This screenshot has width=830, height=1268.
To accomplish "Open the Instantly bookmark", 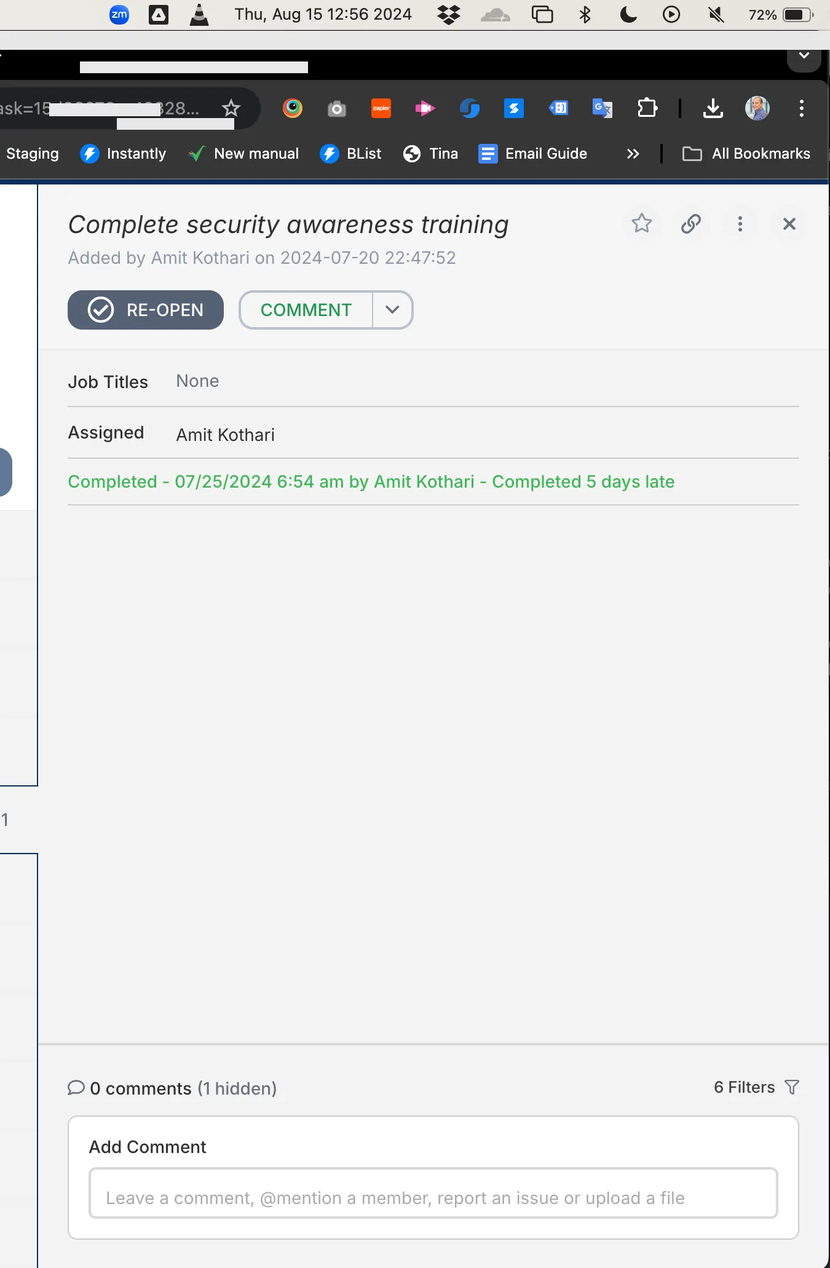I will coord(123,154).
